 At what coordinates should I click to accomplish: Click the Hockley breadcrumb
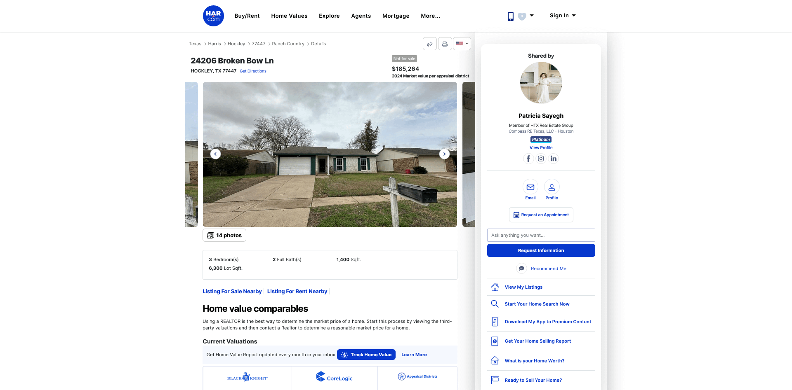pos(236,44)
